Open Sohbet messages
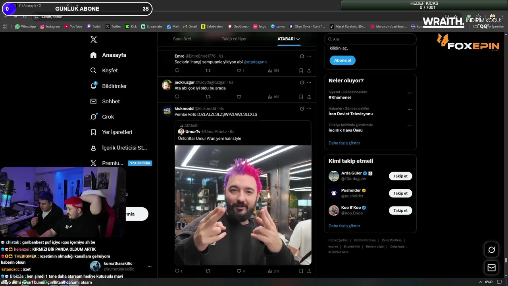The width and height of the screenshot is (508, 286). point(105,101)
